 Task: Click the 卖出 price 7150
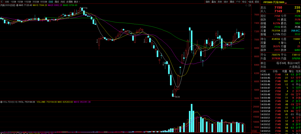click(278, 8)
